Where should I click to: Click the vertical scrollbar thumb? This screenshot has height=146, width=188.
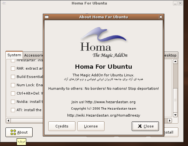click(175, 76)
